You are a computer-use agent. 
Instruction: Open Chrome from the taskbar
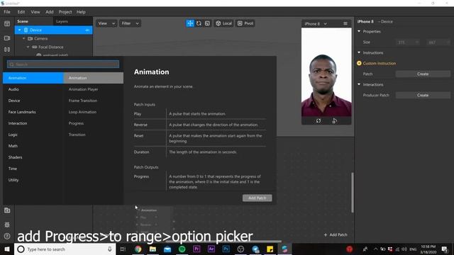(x=138, y=249)
